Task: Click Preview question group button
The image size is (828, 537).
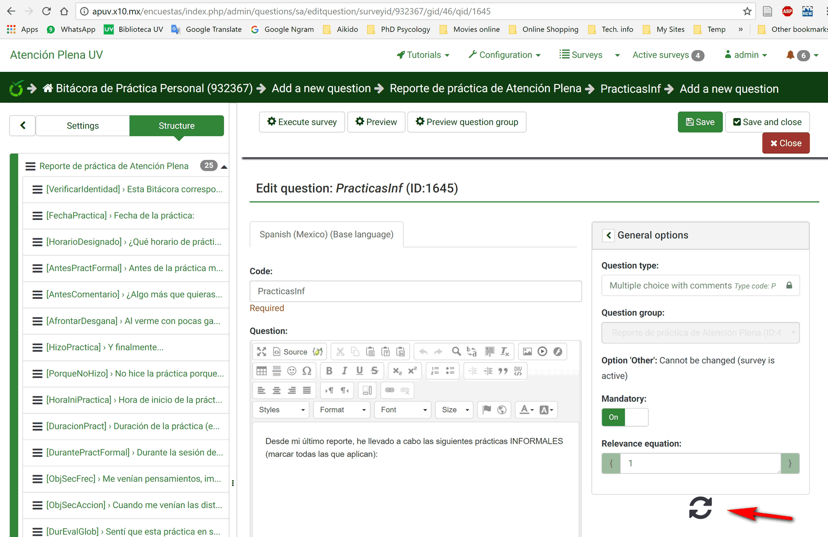Action: [x=466, y=122]
